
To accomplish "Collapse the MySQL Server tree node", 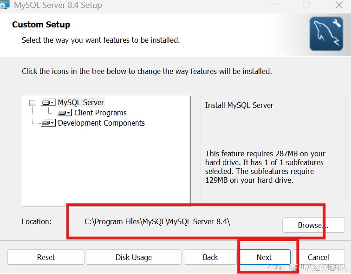I will click(x=32, y=103).
